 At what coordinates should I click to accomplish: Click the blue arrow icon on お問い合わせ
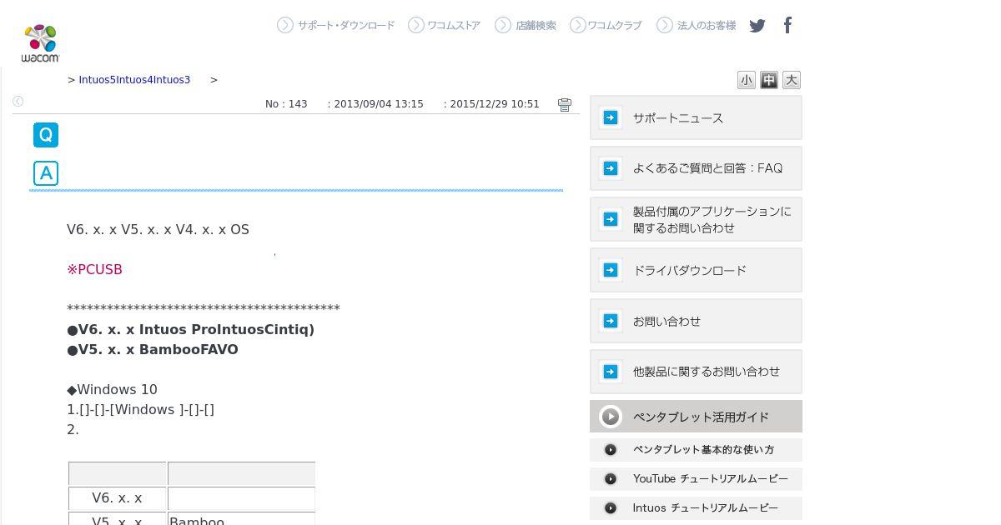611,321
